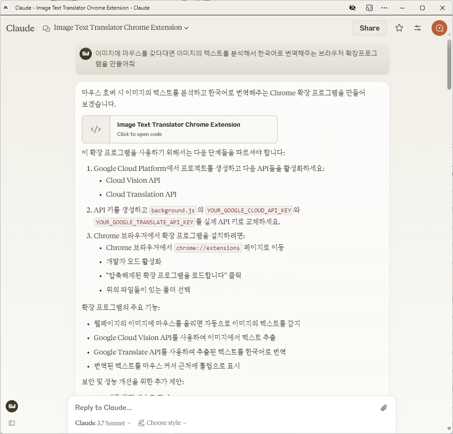Screen dimensions: 453x434
Task: Click the orange new chat circle icon
Action: tap(439, 28)
